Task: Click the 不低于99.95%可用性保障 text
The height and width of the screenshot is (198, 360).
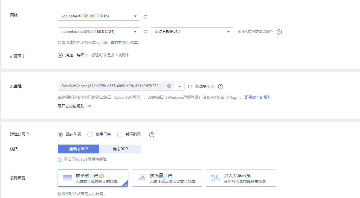Action: (x=85, y=159)
